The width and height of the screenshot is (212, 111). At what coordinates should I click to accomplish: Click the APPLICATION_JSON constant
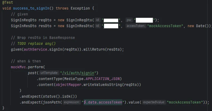point(103,79)
